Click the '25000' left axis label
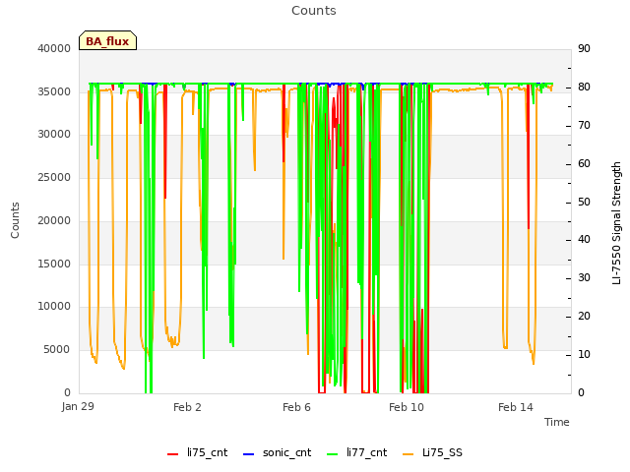The image size is (630, 472). pyautogui.click(x=54, y=177)
